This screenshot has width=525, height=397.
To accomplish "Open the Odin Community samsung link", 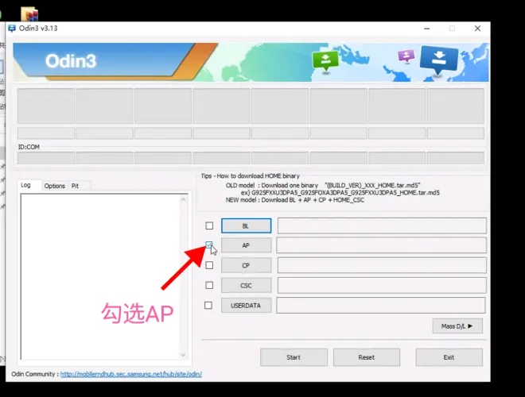I will [131, 374].
